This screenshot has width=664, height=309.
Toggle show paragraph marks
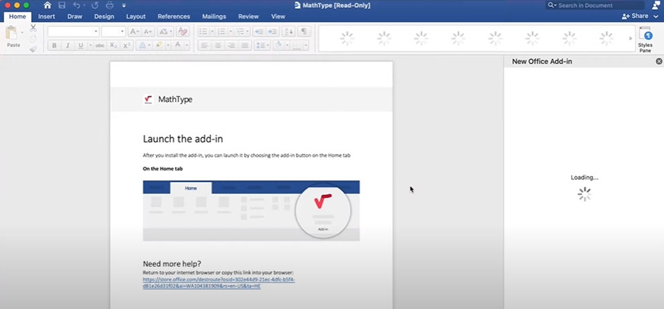pos(304,32)
